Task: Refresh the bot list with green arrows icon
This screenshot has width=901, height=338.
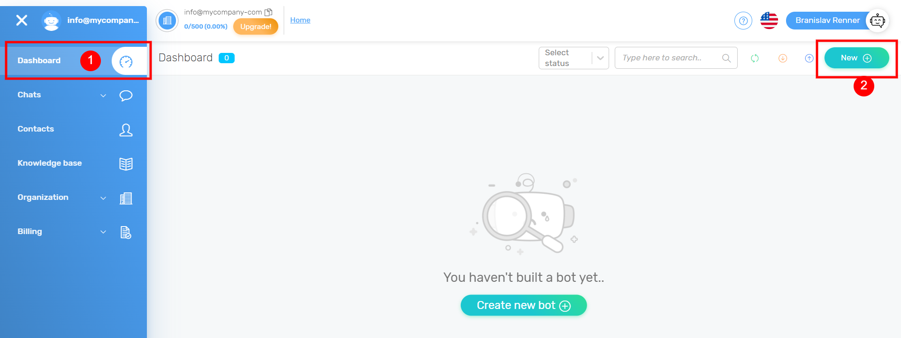Action: pos(755,58)
